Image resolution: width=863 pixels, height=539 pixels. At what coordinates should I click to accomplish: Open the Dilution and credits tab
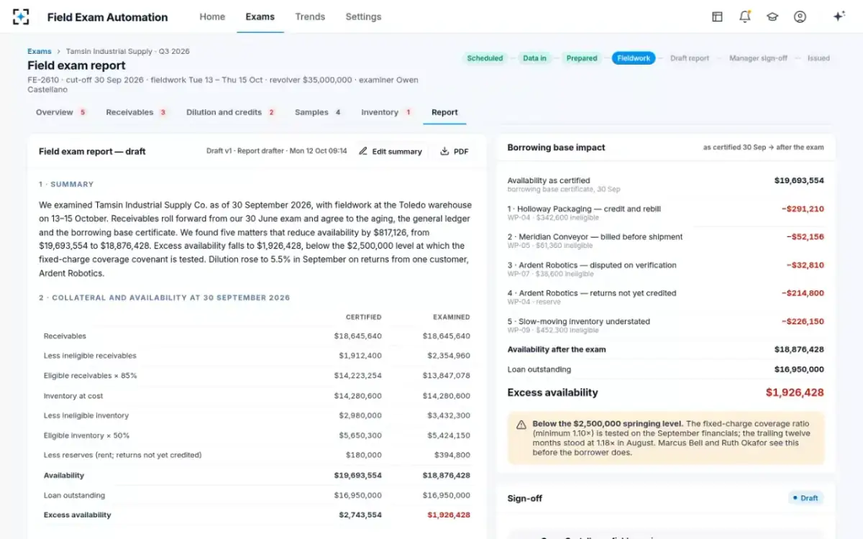[x=231, y=112]
